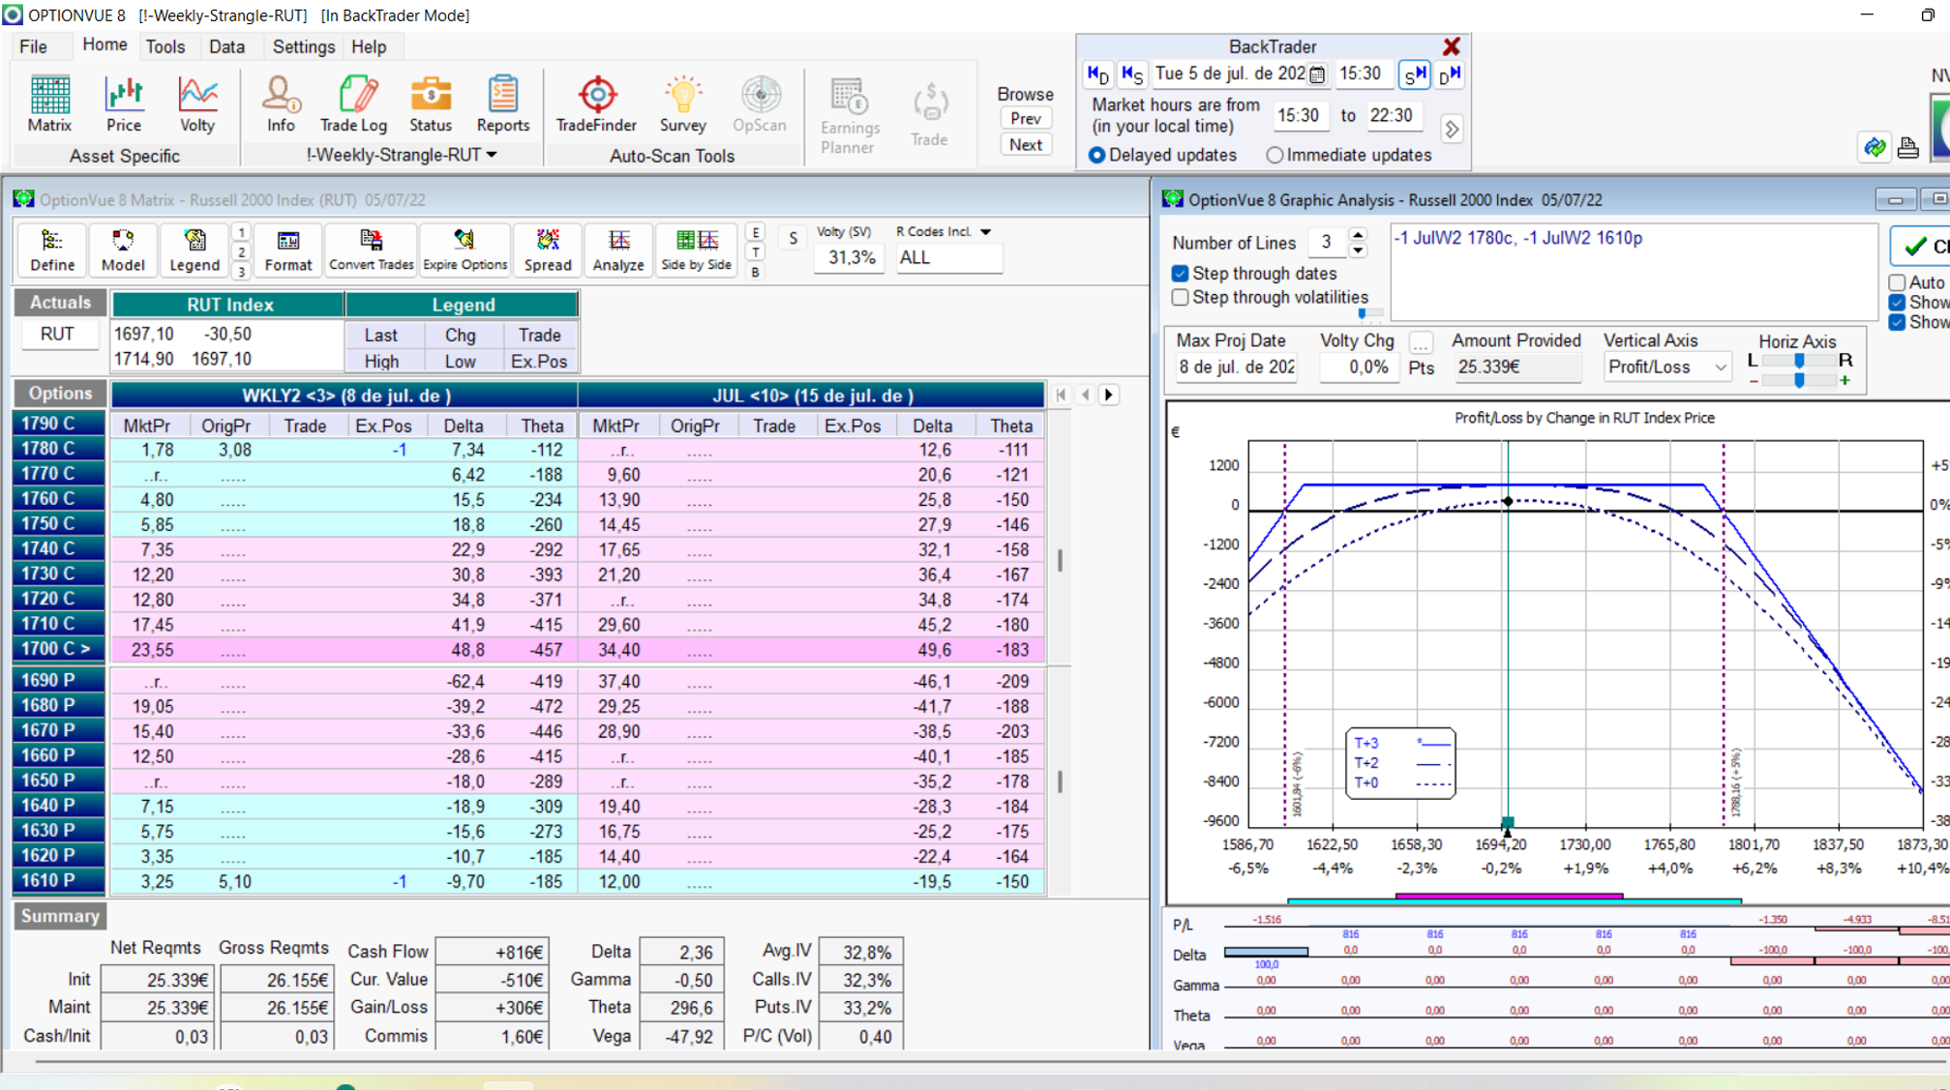Open the Settings menu
The height and width of the screenshot is (1090, 1950).
[x=303, y=46]
